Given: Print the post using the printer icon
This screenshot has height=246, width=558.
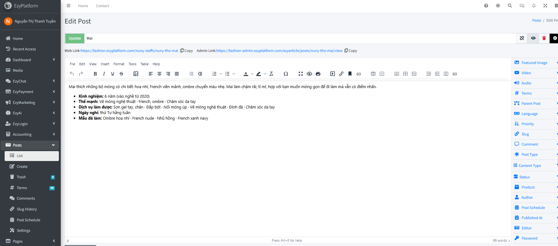Looking at the screenshot, I should click(318, 74).
